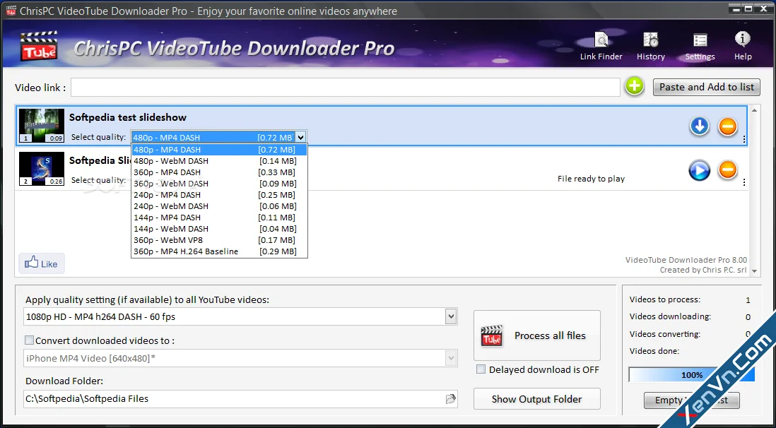Click blue download arrow for first video
The width and height of the screenshot is (776, 428).
pyautogui.click(x=699, y=126)
